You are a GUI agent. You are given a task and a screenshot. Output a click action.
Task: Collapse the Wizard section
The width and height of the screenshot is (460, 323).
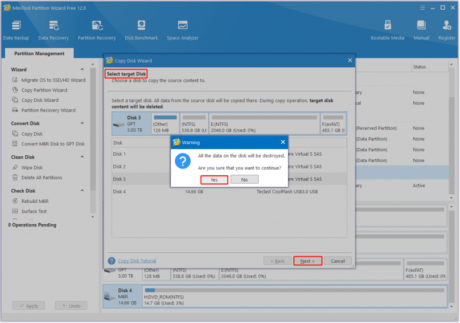click(x=82, y=70)
